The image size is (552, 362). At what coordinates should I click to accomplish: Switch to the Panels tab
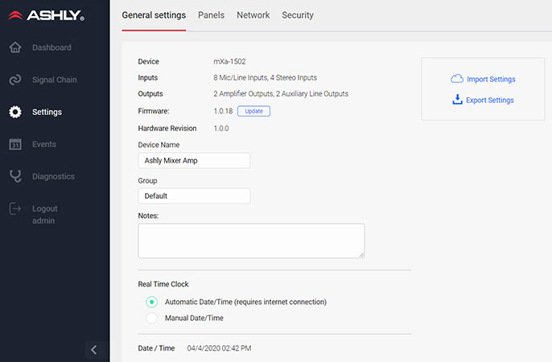point(211,15)
